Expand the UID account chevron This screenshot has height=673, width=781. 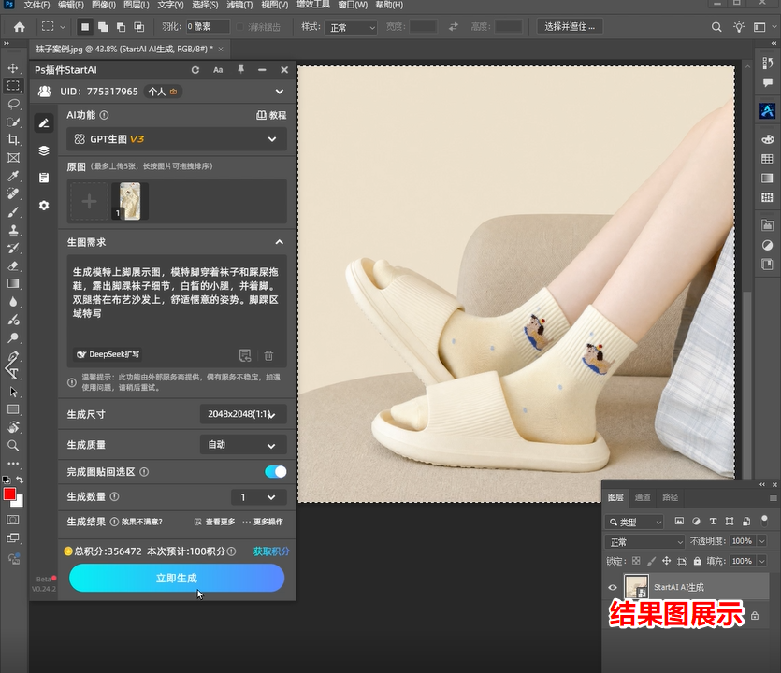(x=280, y=92)
